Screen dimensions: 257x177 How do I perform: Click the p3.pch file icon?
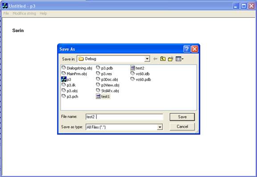[64, 96]
